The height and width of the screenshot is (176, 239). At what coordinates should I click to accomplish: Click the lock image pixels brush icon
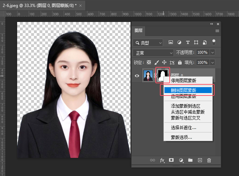pyautogui.click(x=157, y=62)
